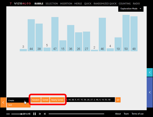Open the About link

pyautogui.click(x=118, y=114)
